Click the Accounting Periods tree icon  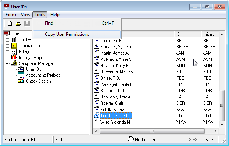pyautogui.click(x=21, y=75)
